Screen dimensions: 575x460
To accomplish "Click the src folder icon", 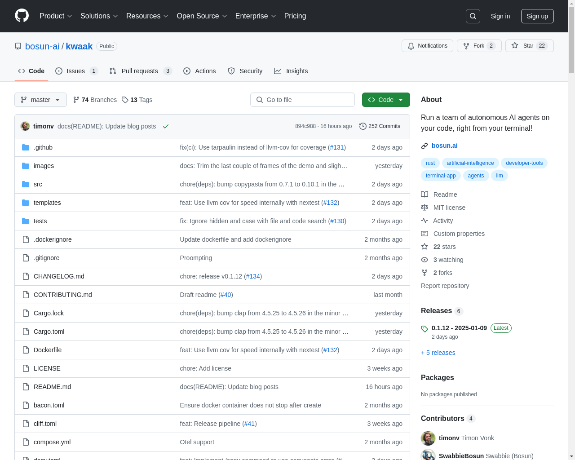I will [x=26, y=184].
